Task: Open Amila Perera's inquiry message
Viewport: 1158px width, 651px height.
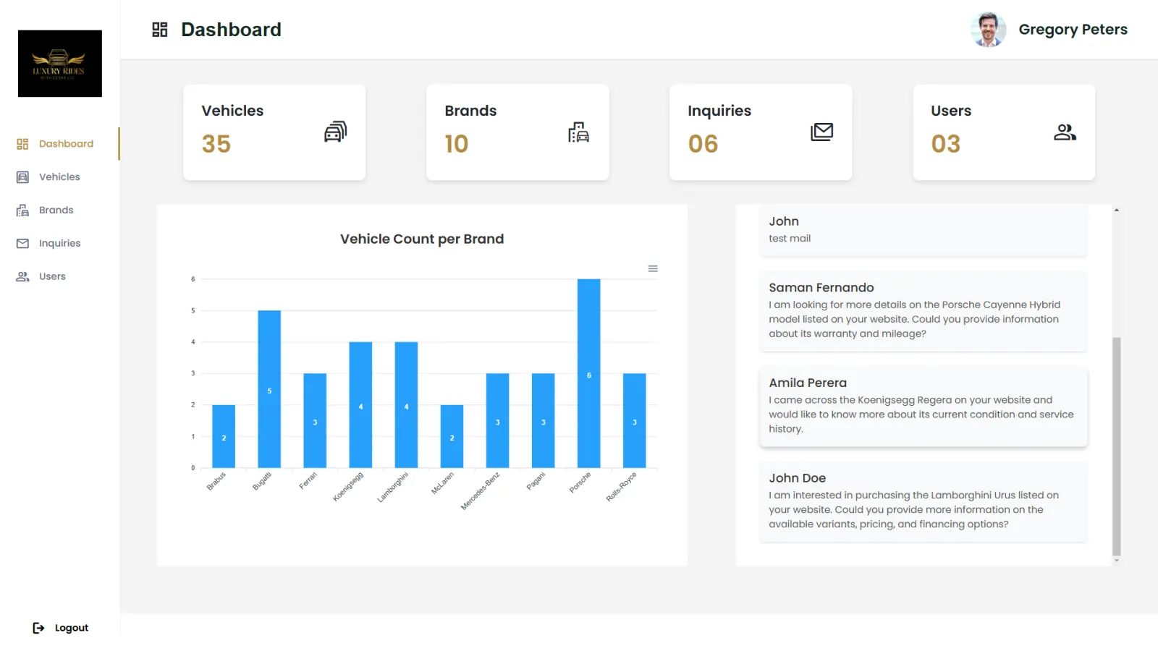Action: click(923, 407)
